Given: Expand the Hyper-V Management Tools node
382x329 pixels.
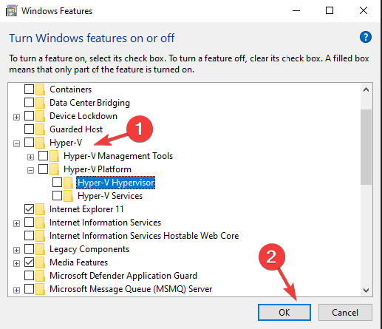Looking at the screenshot, I should coord(30,157).
